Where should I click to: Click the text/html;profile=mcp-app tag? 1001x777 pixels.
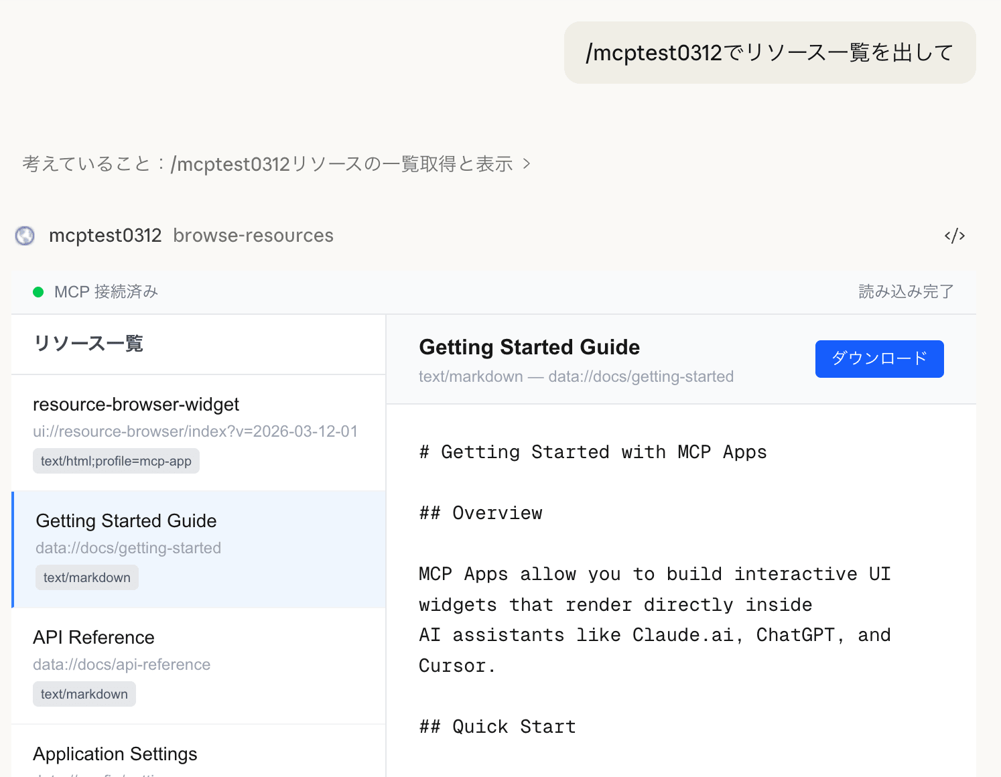click(116, 461)
